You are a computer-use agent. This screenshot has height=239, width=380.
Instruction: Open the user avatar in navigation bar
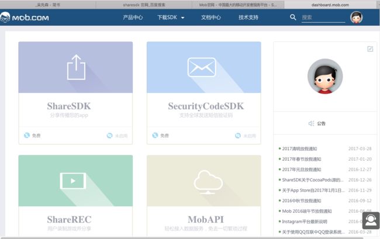[356, 18]
